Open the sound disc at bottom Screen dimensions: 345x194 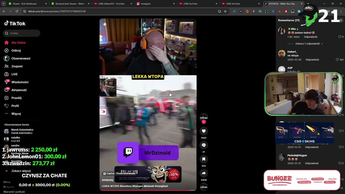pyautogui.click(x=204, y=187)
